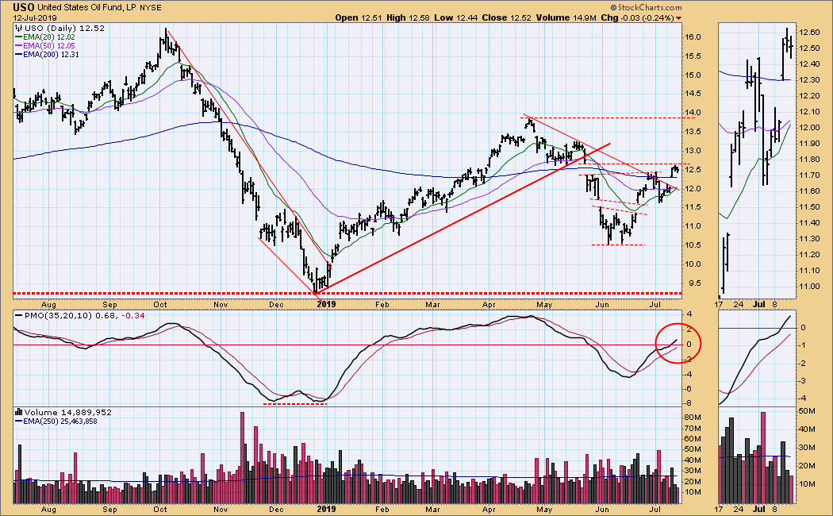Screen dimensions: 833x516
Task: Click the 12.30 label in the zoom panel
Action: tap(810, 79)
